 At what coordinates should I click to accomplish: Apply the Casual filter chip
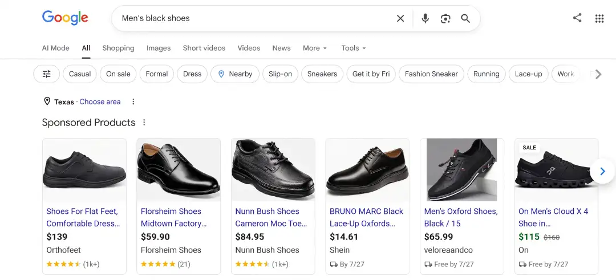[80, 74]
